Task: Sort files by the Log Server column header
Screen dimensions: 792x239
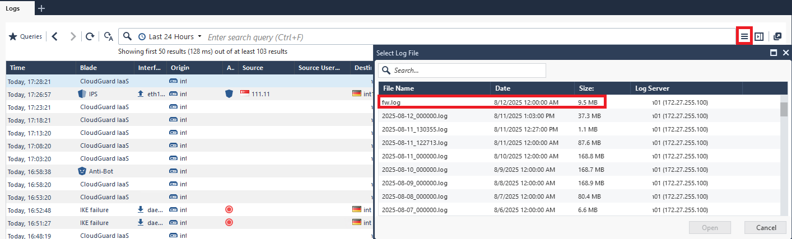Action: (686, 88)
